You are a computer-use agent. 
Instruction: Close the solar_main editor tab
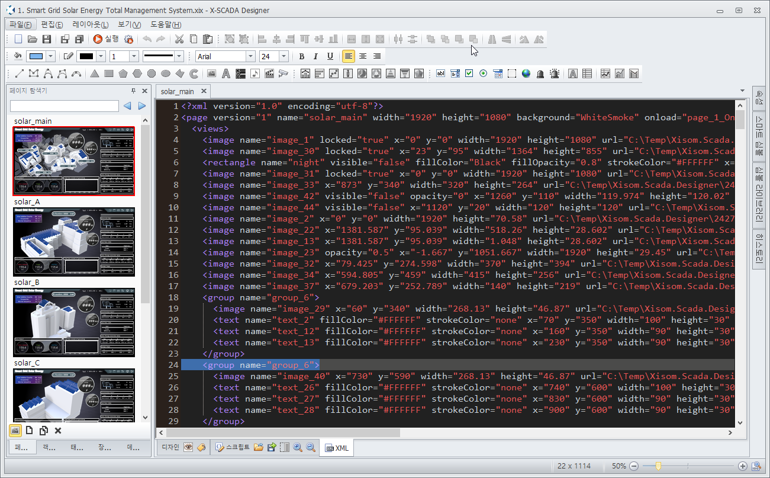click(204, 91)
